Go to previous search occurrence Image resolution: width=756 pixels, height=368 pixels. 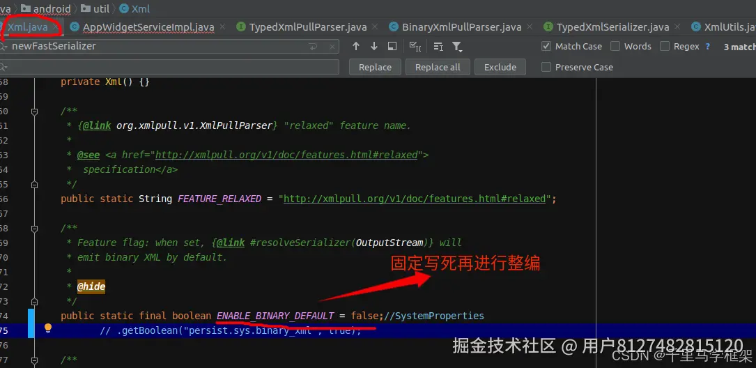click(x=356, y=46)
